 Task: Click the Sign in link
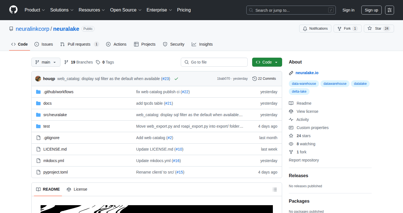click(x=348, y=10)
